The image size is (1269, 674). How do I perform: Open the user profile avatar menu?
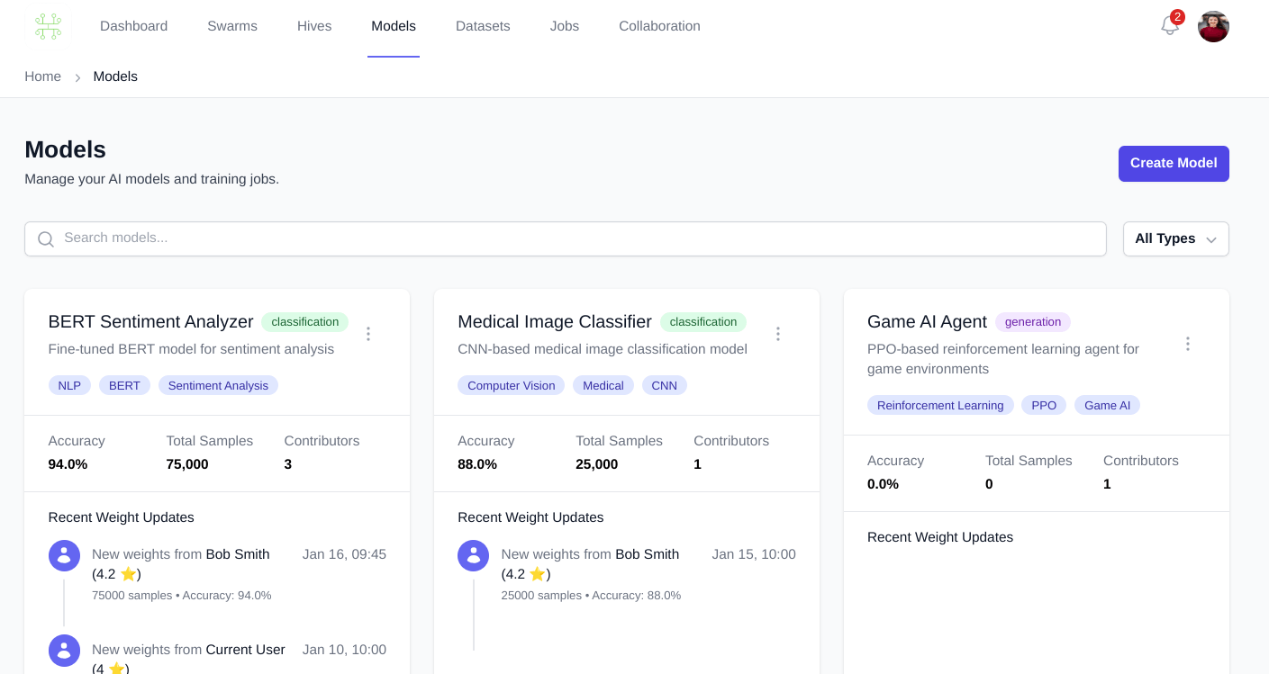(x=1212, y=26)
